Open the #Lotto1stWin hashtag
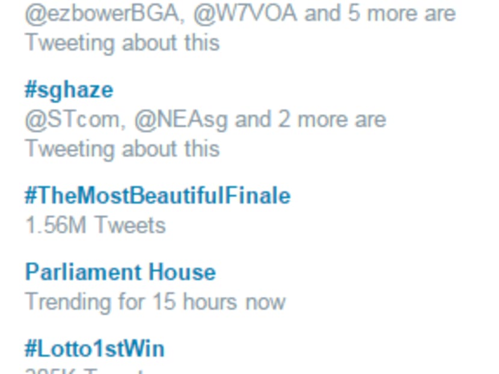Image resolution: width=499 pixels, height=374 pixels. pos(94,349)
